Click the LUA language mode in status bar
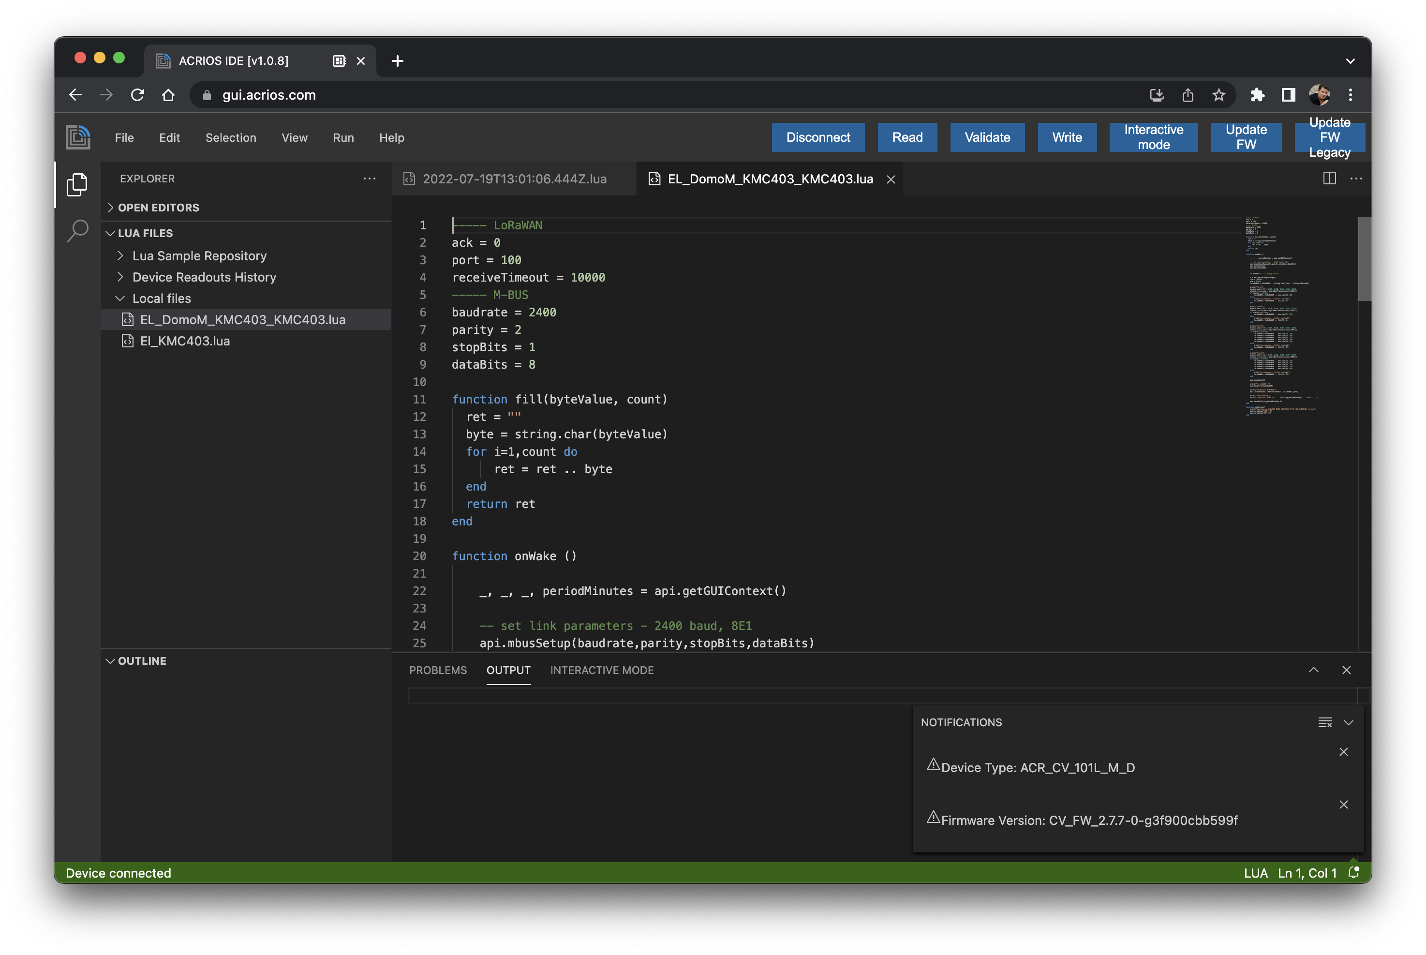The height and width of the screenshot is (955, 1426). click(1255, 873)
